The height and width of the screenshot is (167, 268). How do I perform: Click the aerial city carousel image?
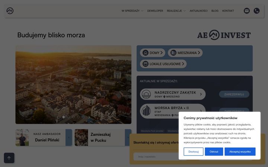73,85
